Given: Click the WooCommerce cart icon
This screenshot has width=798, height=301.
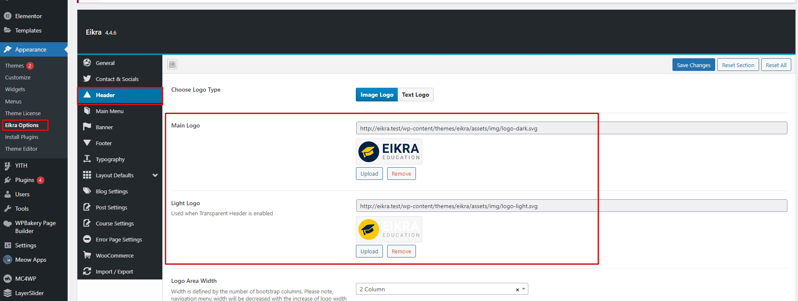Looking at the screenshot, I should click(x=87, y=255).
